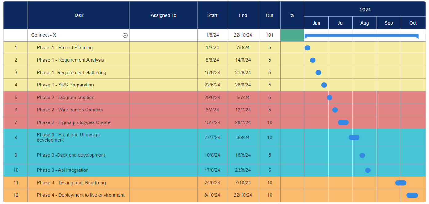Viewport: 429px width, 204px height.
Task: Select task 'Phase 2 - Figma prototypes Create'
Action: point(74,122)
